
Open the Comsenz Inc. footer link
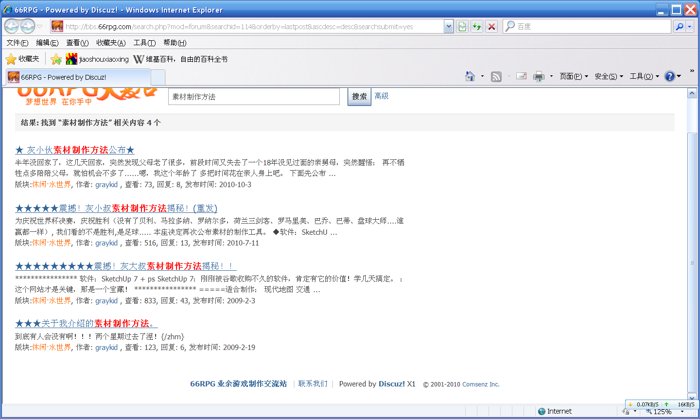point(481,384)
